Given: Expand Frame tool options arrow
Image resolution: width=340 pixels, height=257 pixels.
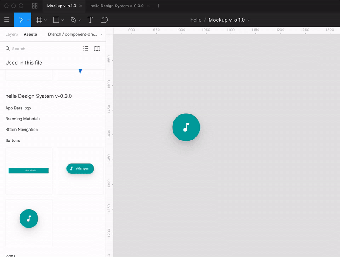Looking at the screenshot, I should pyautogui.click(x=45, y=20).
